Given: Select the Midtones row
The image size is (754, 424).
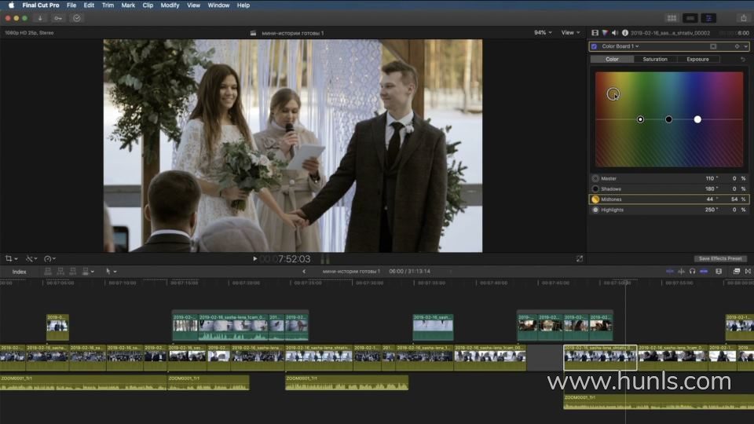Looking at the screenshot, I should [669, 199].
